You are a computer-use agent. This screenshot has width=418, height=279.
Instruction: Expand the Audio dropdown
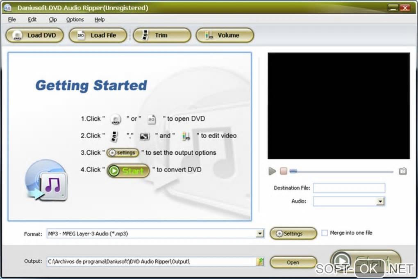tap(380, 201)
